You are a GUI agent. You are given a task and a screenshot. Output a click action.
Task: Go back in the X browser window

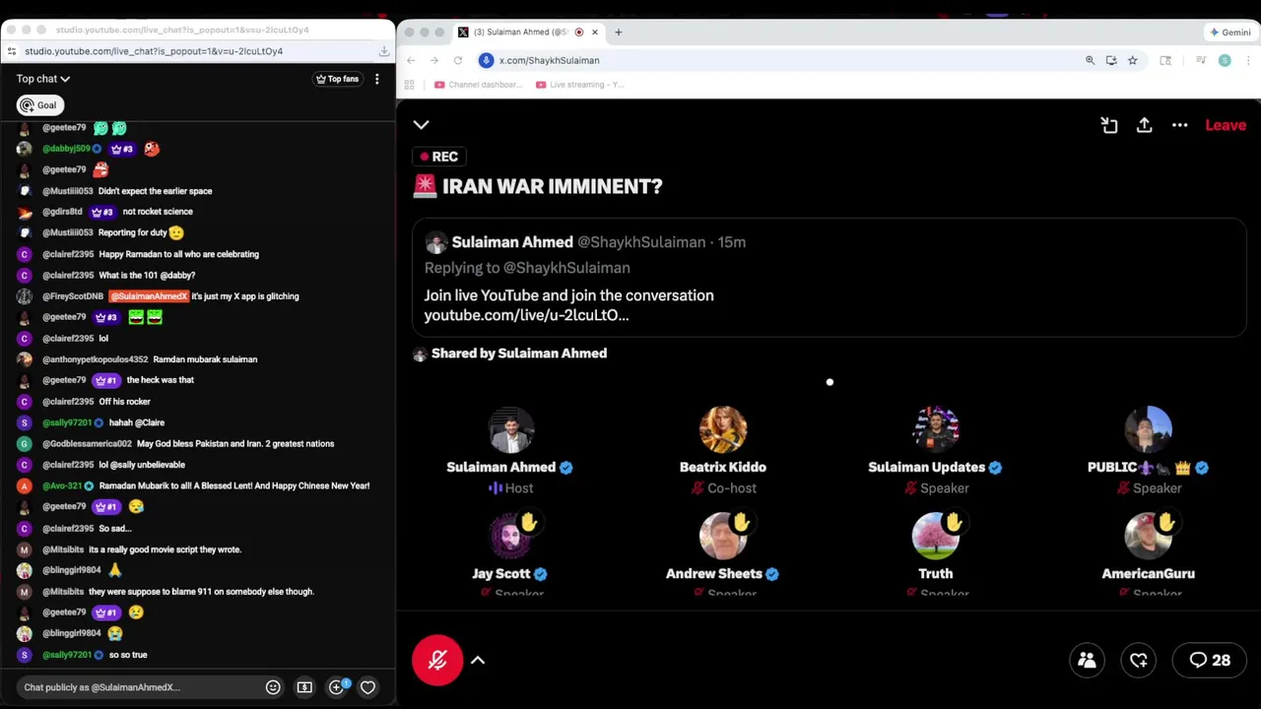point(411,60)
